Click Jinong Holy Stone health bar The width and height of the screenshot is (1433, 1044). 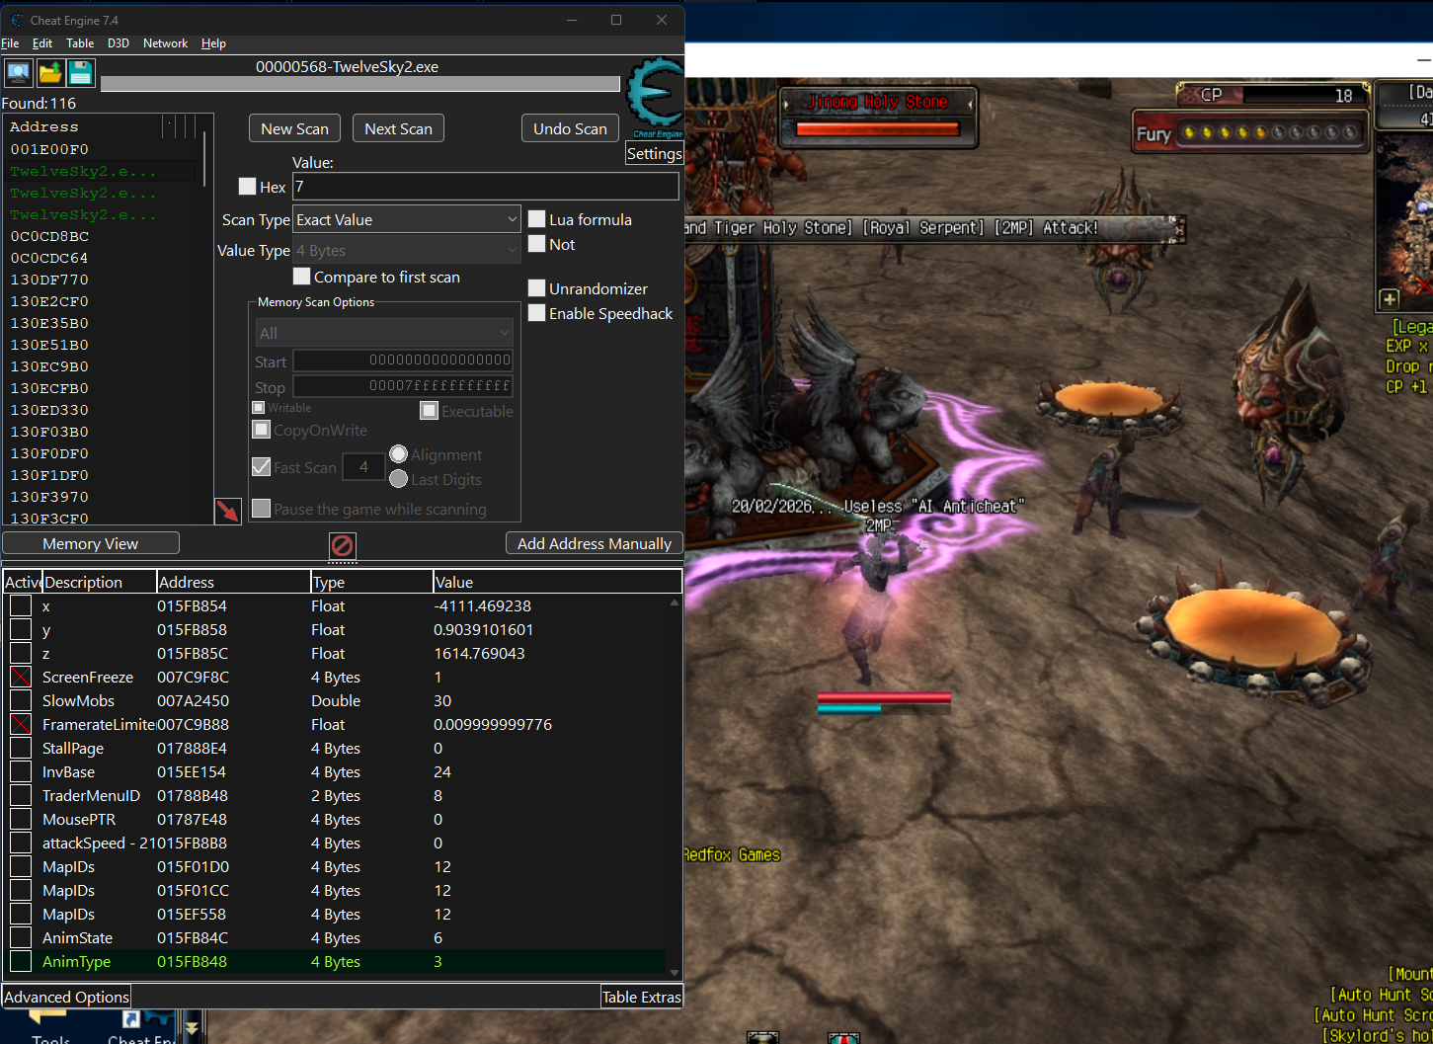tap(877, 128)
